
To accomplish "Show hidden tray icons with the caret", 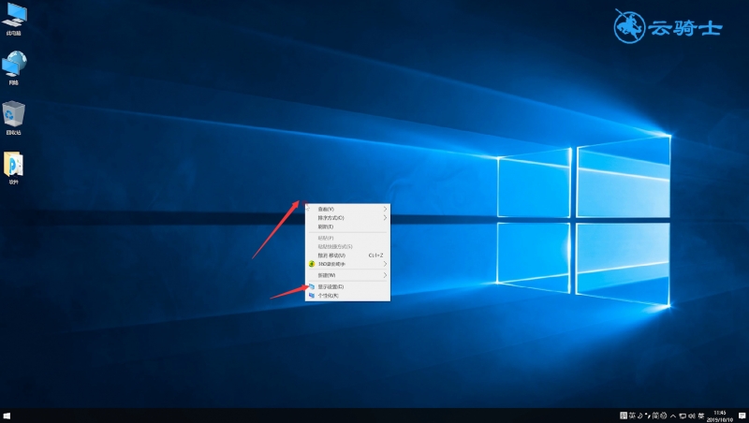I will pos(673,416).
